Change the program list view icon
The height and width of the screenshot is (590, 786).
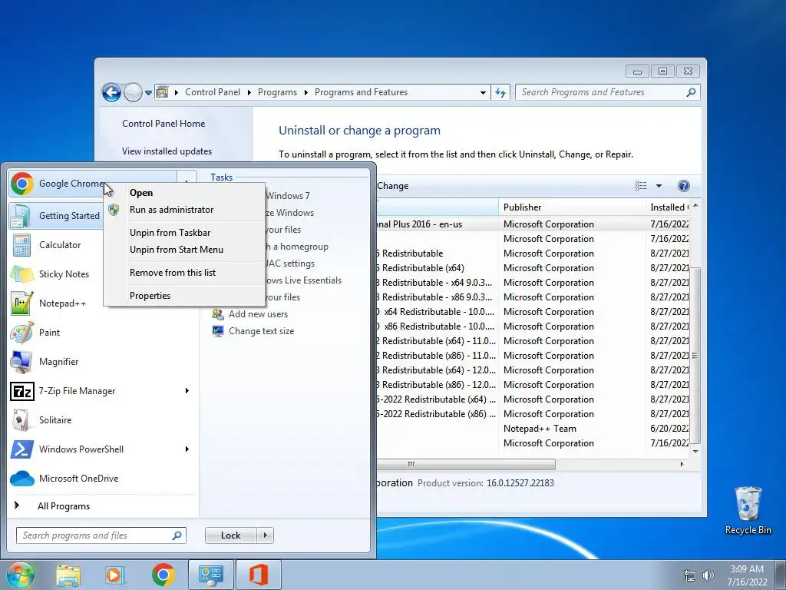point(641,186)
